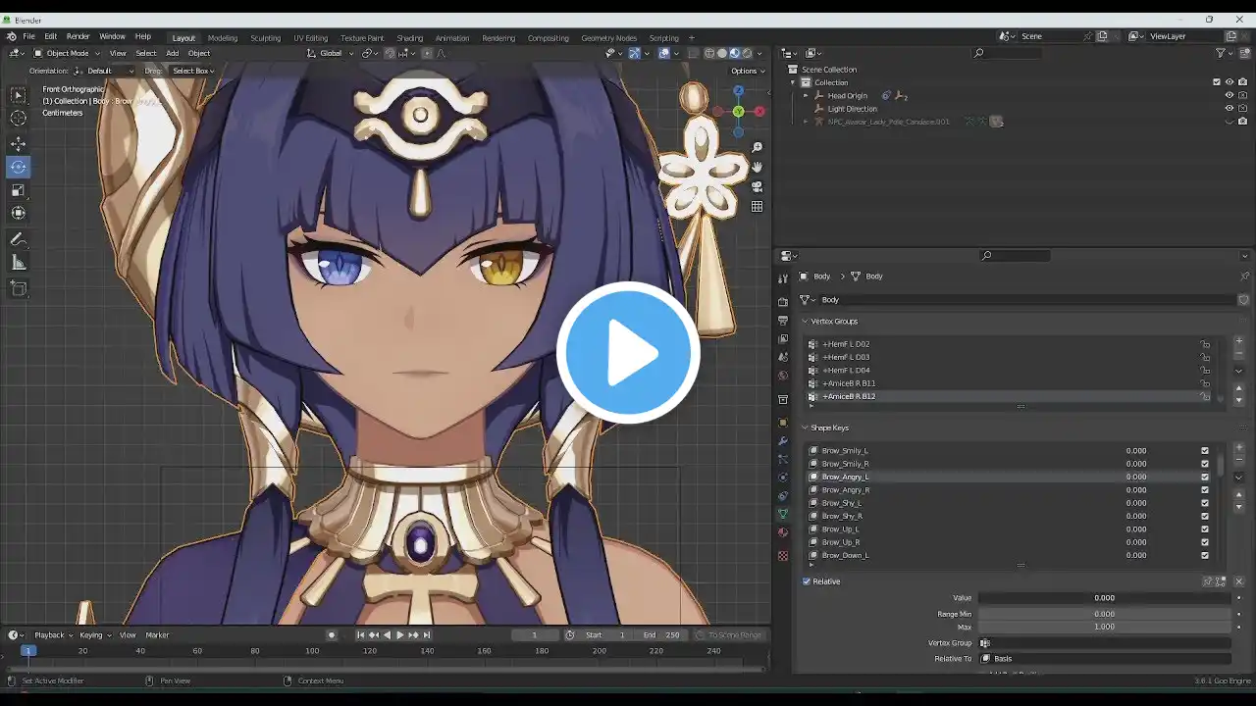Image resolution: width=1256 pixels, height=706 pixels.
Task: Hide Light Direction in viewport
Action: (x=1230, y=109)
